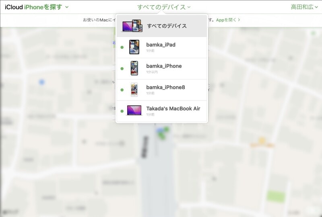Screen dimensions: 322x217
Task: Click the blue marker on the map
Action: click(x=41, y=82)
